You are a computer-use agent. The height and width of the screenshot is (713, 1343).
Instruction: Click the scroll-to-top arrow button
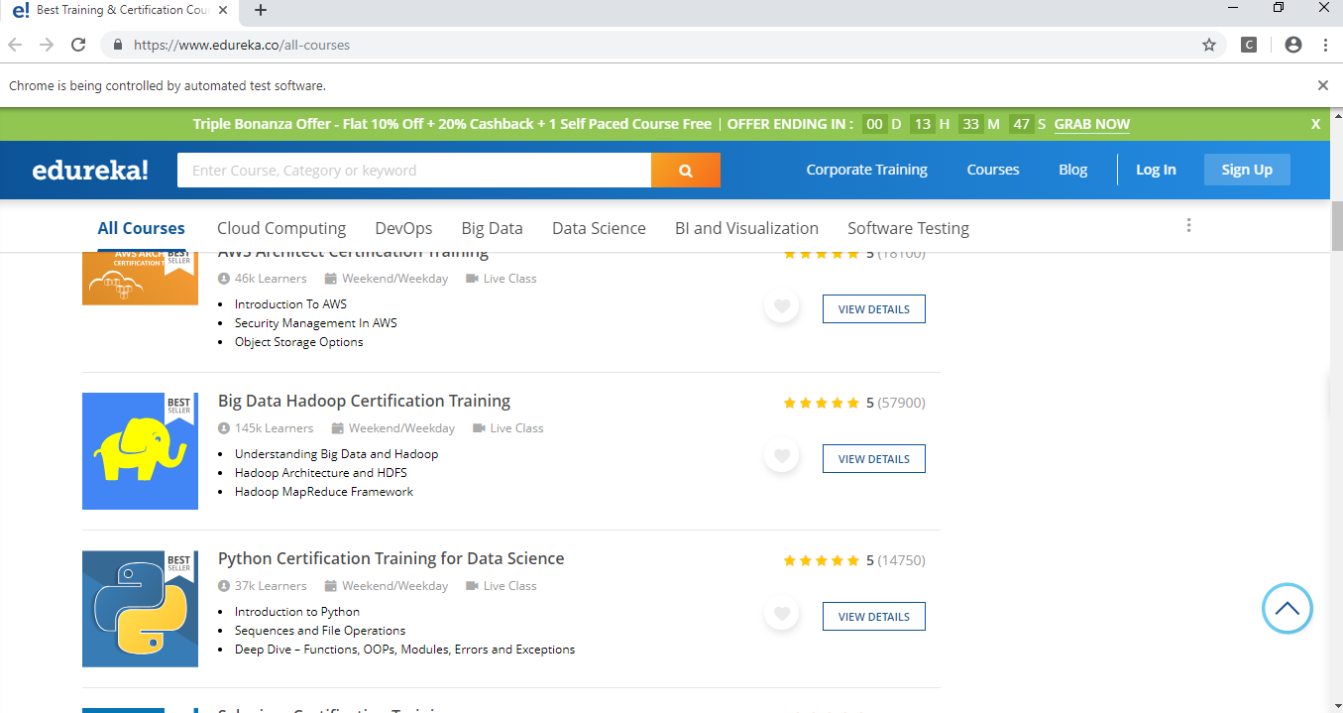pos(1287,608)
